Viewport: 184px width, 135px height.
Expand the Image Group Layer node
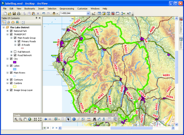[7, 90]
